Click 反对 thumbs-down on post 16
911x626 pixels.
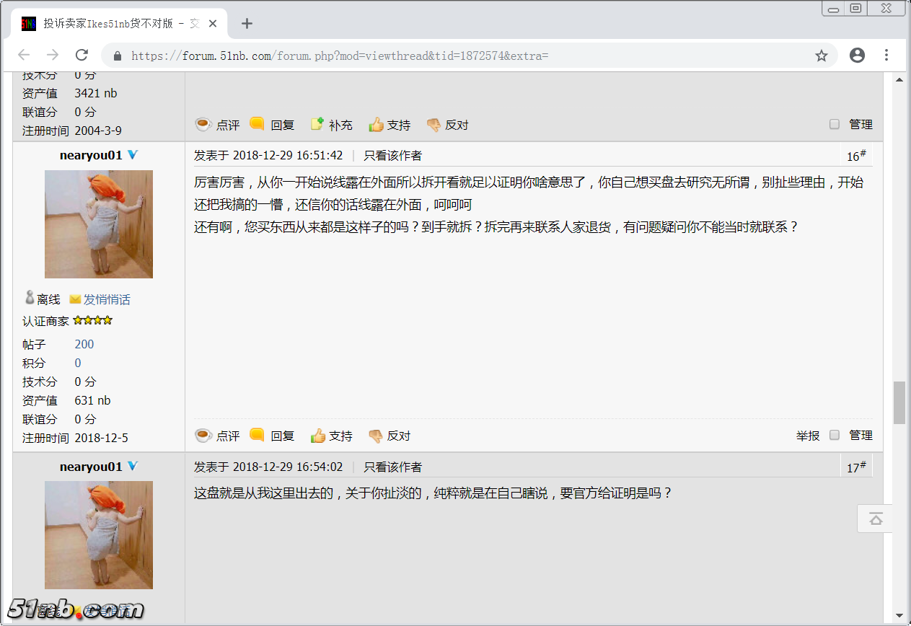tap(389, 436)
